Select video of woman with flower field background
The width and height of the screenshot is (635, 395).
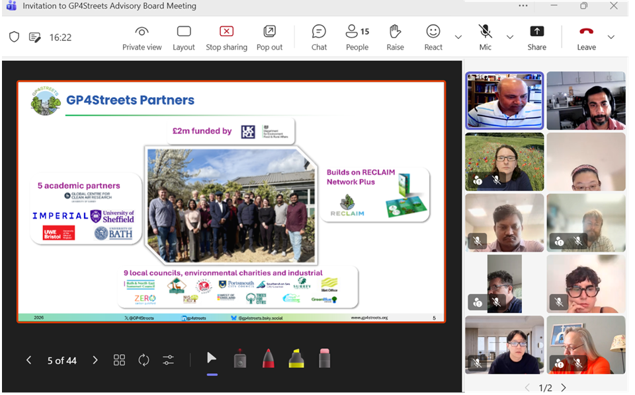[504, 162]
